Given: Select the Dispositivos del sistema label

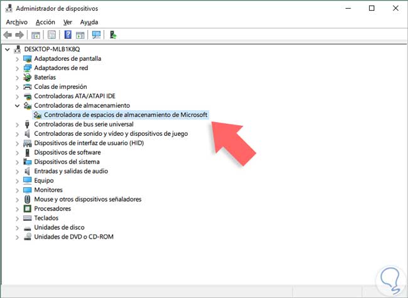Looking at the screenshot, I should 67,162.
